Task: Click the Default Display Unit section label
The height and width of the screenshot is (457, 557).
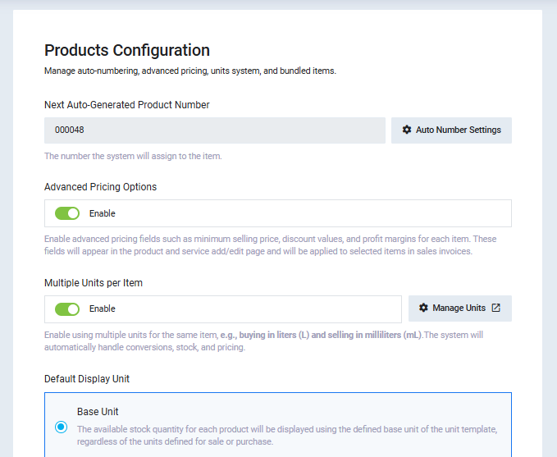Action: [x=87, y=378]
